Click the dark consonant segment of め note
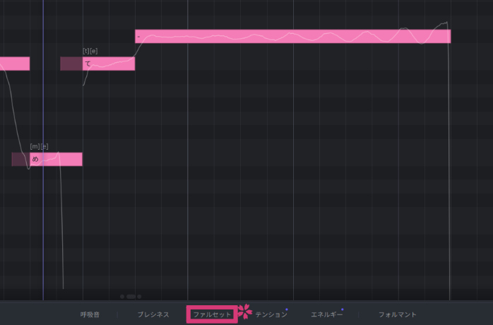This screenshot has width=493, height=325. pos(20,159)
